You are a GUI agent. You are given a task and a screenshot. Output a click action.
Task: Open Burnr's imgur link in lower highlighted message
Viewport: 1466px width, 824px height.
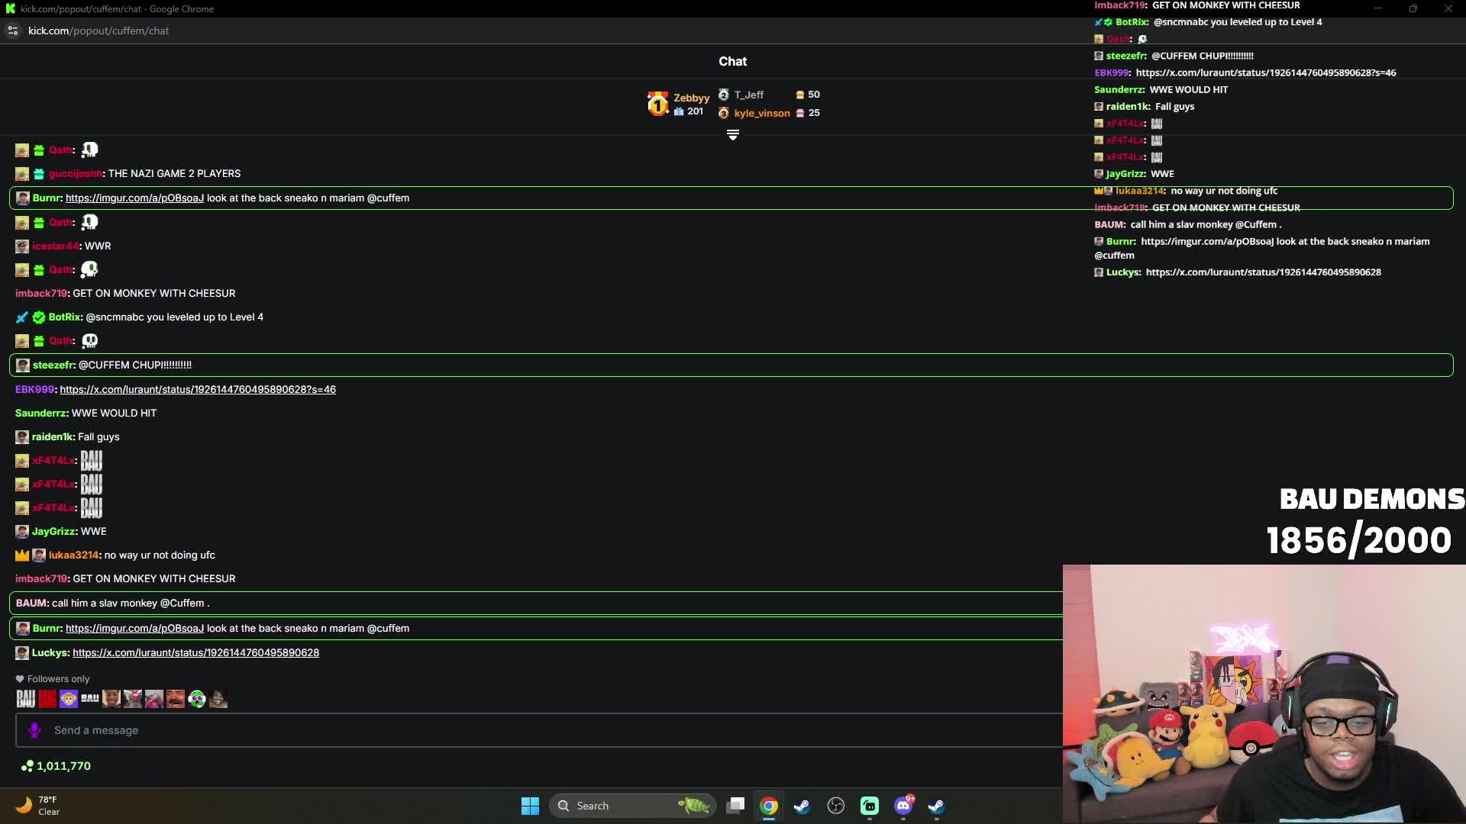134,628
